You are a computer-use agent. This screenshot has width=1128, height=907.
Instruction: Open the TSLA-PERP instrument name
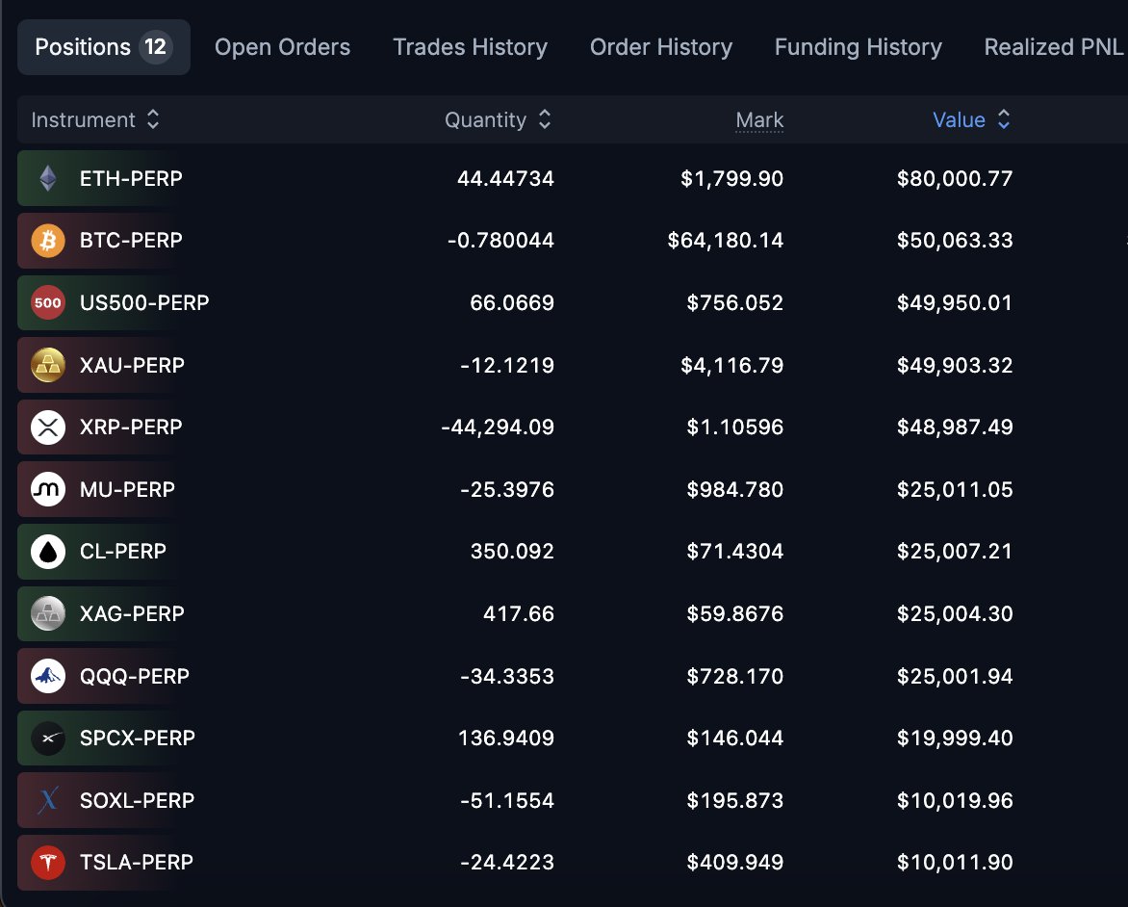pyautogui.click(x=137, y=863)
